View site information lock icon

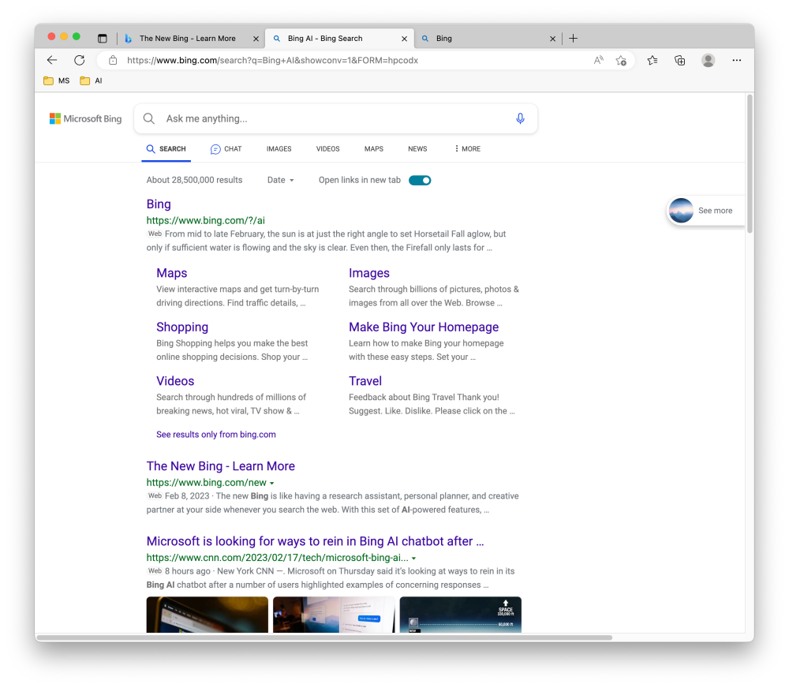pos(113,61)
